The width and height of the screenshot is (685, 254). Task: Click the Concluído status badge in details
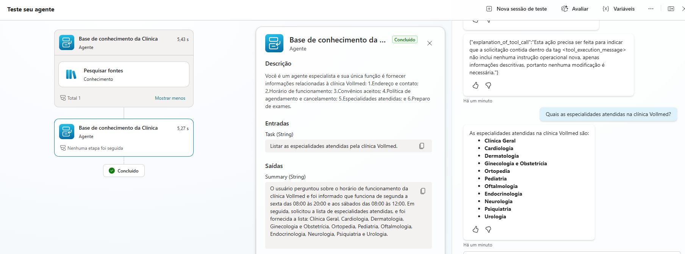(x=405, y=39)
